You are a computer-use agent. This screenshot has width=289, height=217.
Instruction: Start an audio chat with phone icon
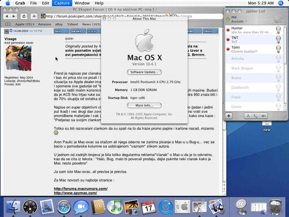[x=256, y=116]
